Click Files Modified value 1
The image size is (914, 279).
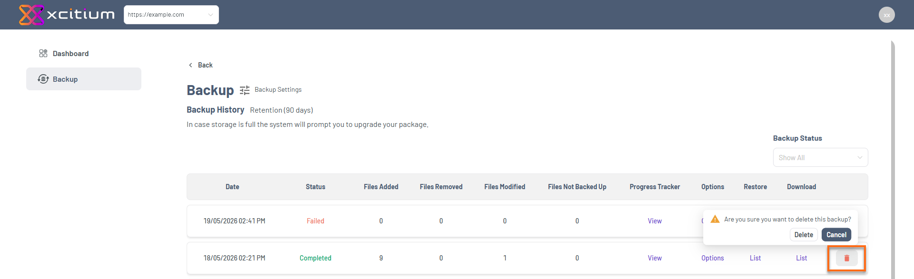pyautogui.click(x=505, y=258)
